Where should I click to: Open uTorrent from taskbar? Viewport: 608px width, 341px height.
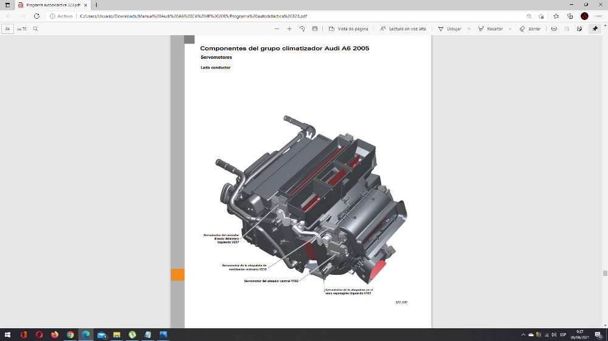pos(132,334)
